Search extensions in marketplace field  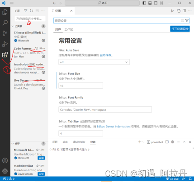(x=30, y=19)
